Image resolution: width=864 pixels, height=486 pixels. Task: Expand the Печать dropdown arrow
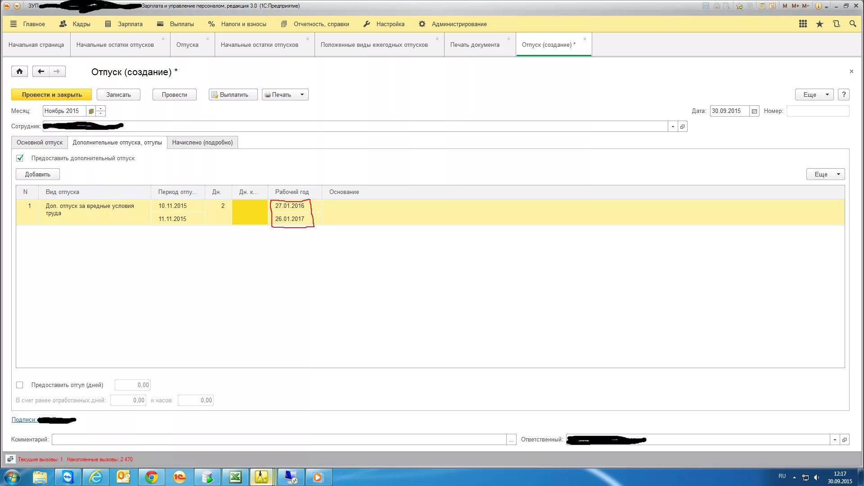pyautogui.click(x=302, y=94)
